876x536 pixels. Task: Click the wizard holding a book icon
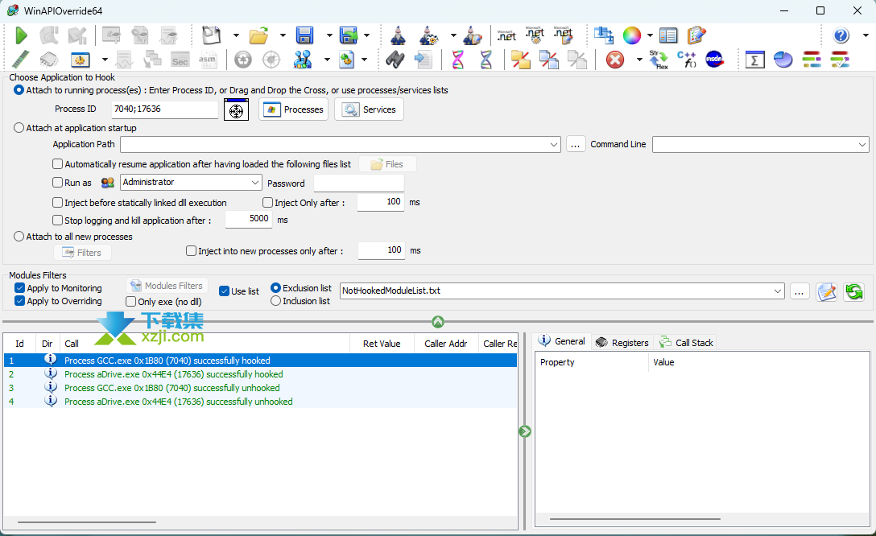tap(473, 35)
